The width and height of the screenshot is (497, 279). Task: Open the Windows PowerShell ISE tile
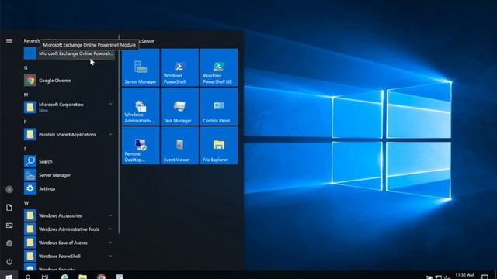[219, 67]
